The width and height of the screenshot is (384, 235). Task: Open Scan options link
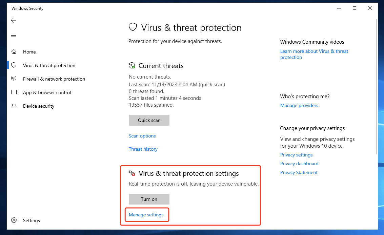point(142,136)
